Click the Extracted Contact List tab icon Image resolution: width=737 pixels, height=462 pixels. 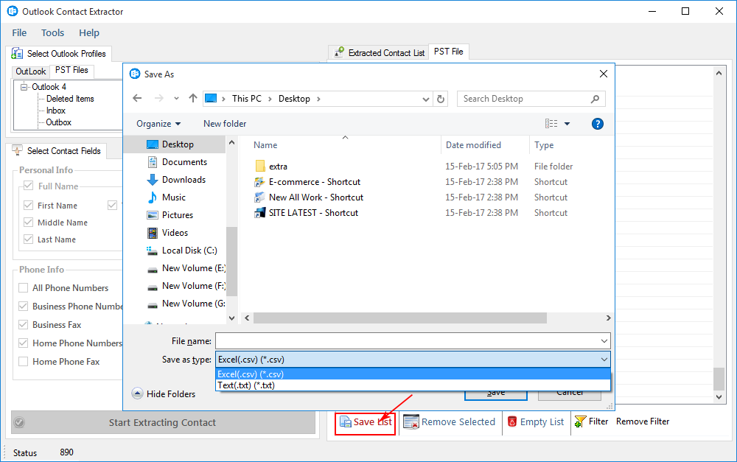point(339,52)
